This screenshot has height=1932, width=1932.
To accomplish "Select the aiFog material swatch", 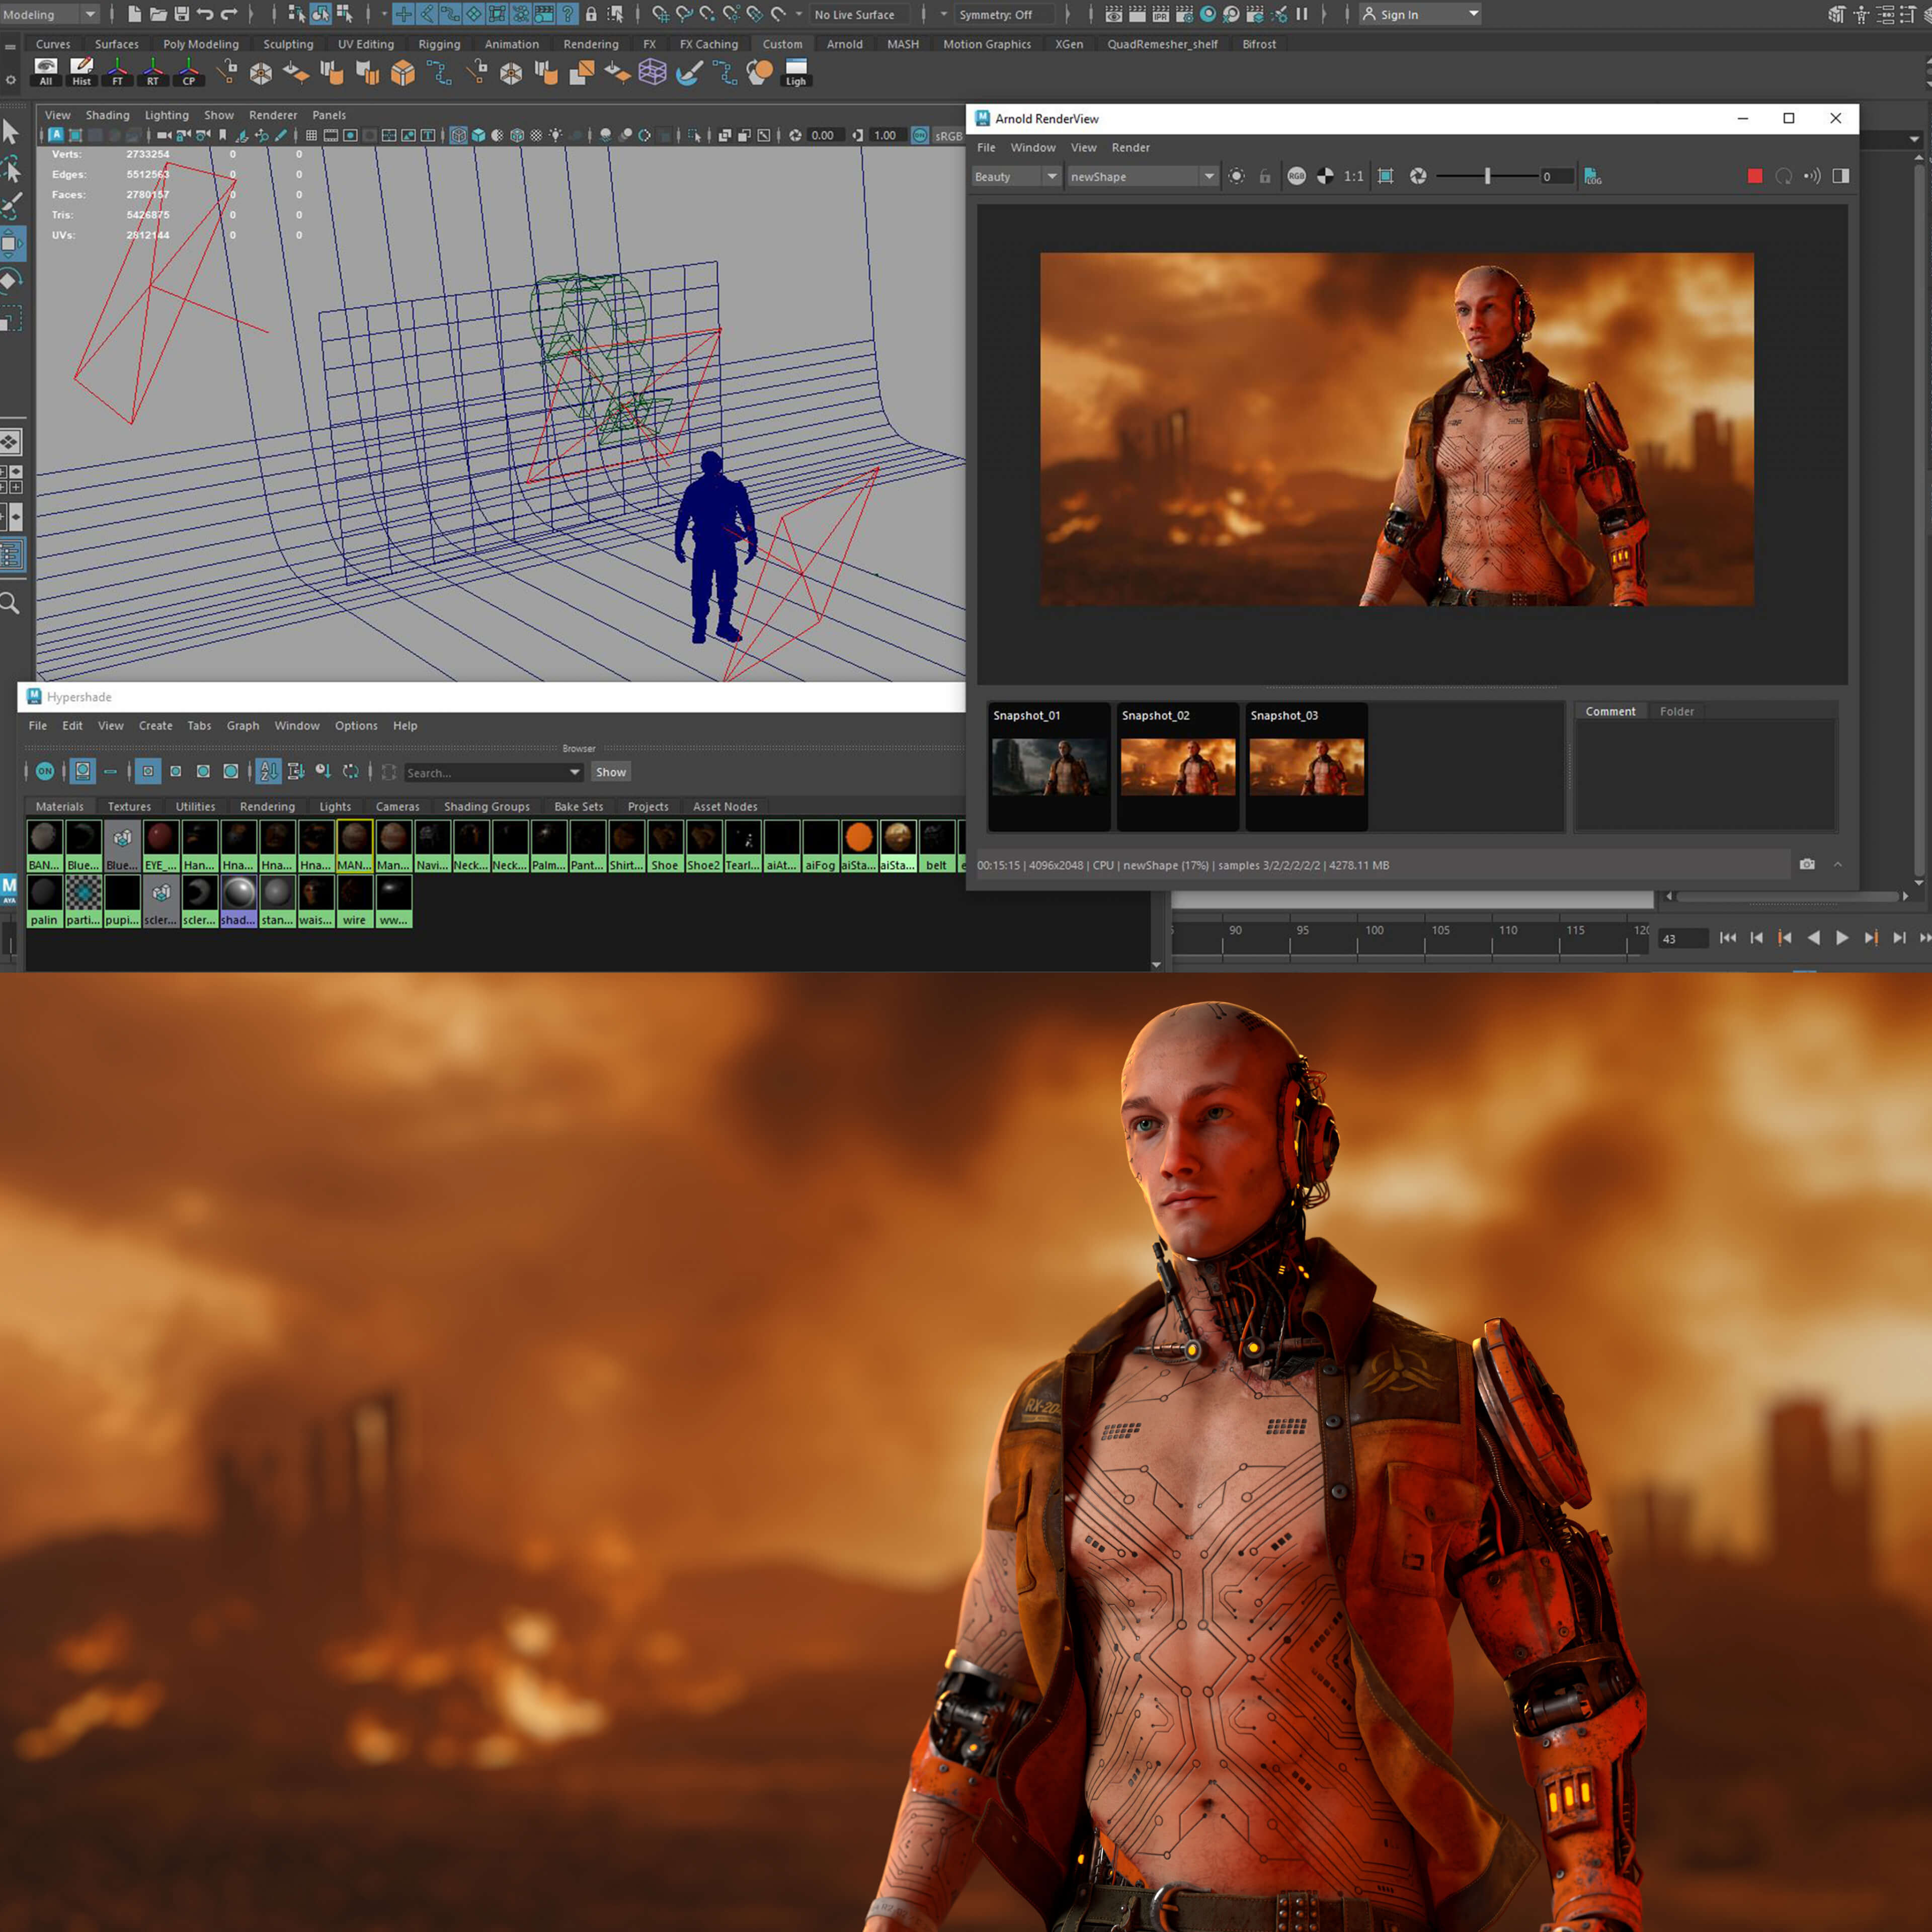I will tap(820, 845).
